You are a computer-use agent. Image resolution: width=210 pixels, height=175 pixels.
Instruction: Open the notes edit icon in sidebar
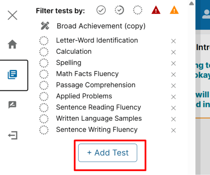click(12, 105)
